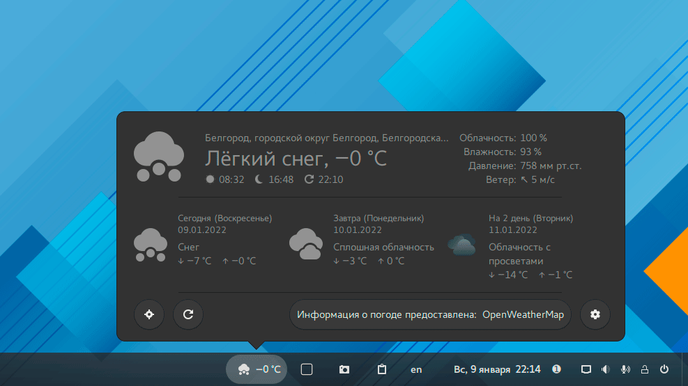Click the lock icon in the tray

point(645,369)
